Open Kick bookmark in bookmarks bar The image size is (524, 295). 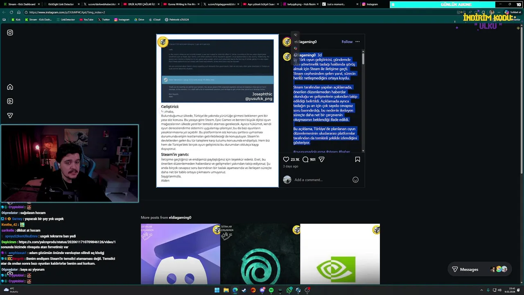coord(16,20)
